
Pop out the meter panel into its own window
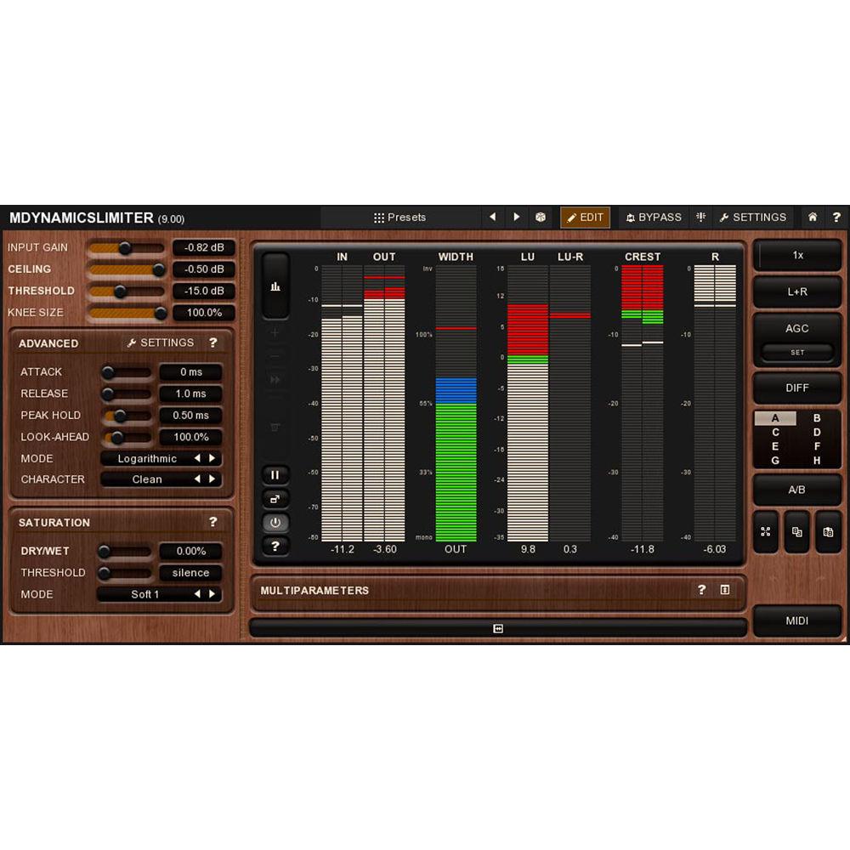pos(275,499)
